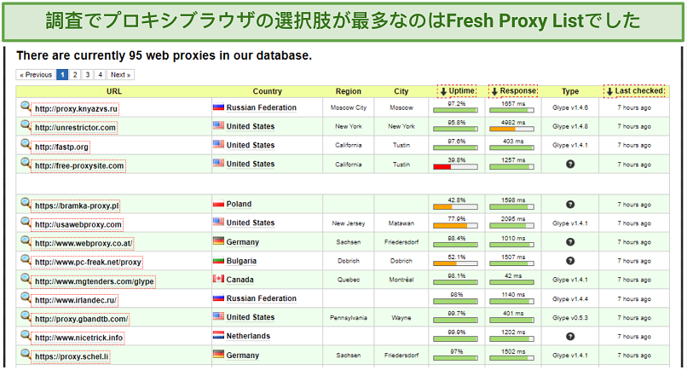This screenshot has width=687, height=370.
Task: Click Netherlands flag in nicetrick.info row
Action: tap(218, 335)
